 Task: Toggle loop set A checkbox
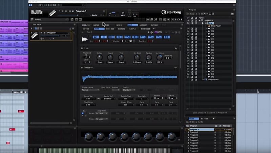click(x=83, y=113)
